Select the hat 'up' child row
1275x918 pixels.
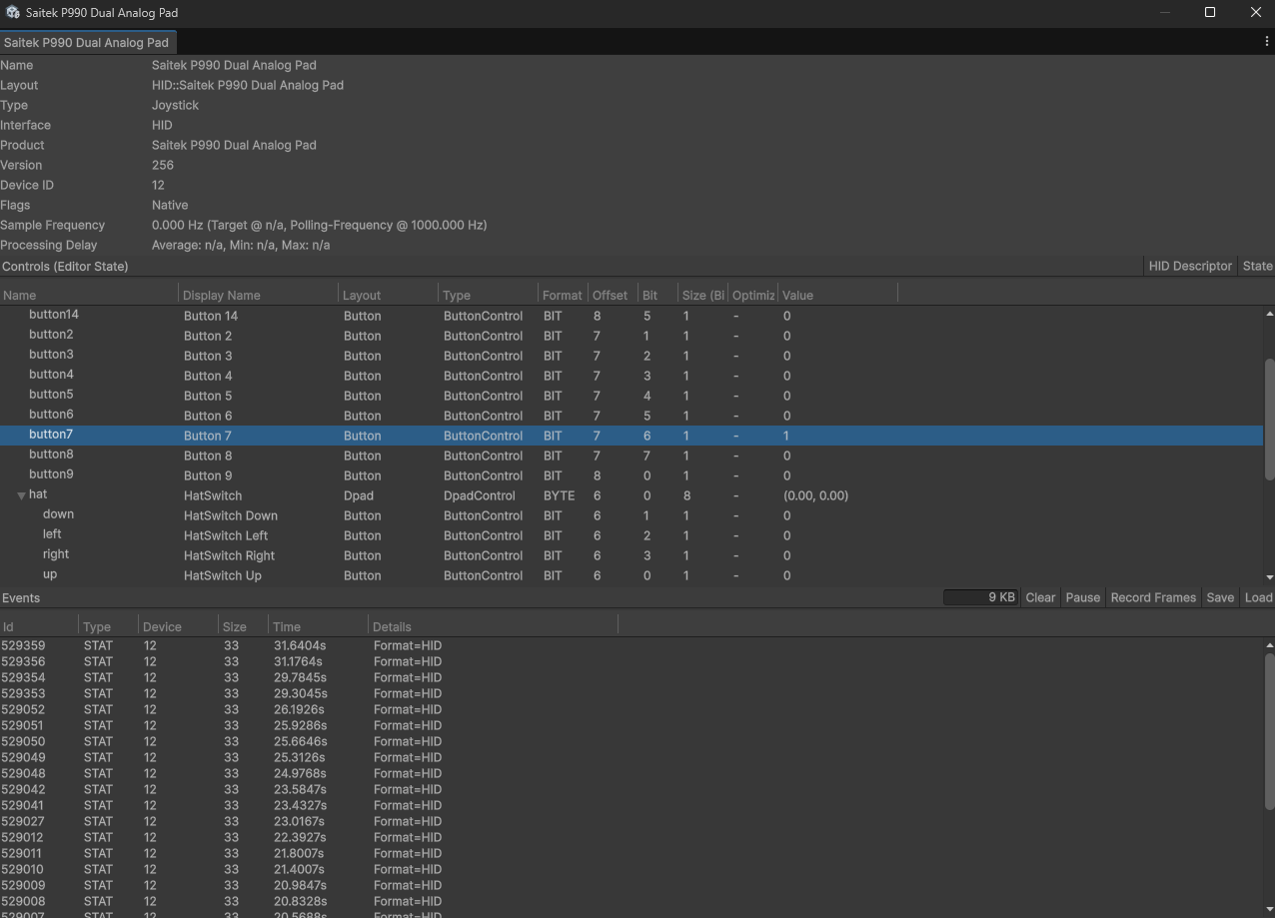(632, 575)
